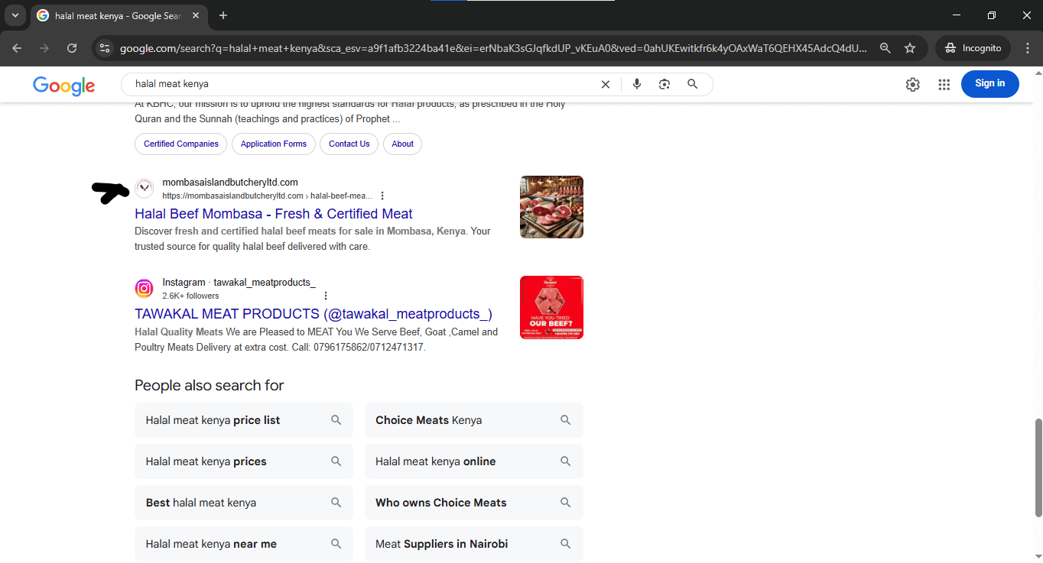Open the Google apps grid
Viewport: 1043px width, 563px height.
(944, 84)
